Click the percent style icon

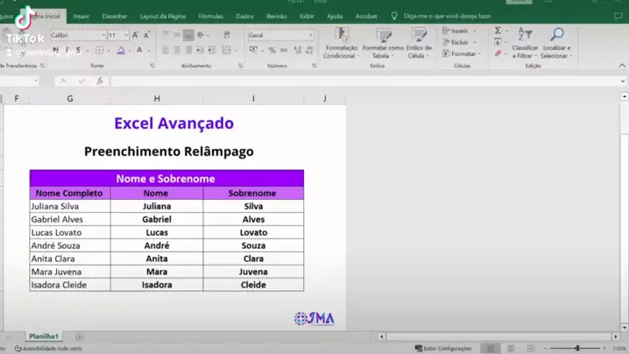point(272,51)
